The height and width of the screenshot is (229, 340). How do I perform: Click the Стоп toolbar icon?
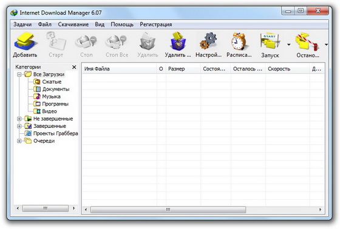click(86, 42)
